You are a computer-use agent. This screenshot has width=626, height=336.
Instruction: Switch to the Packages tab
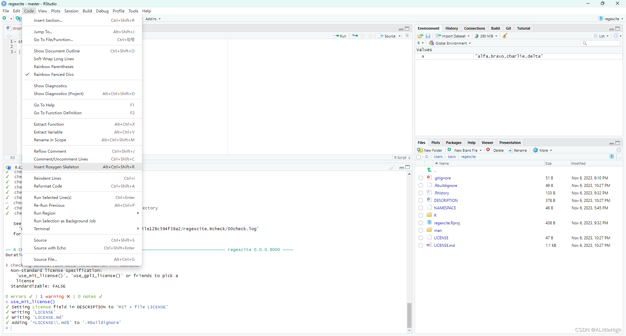pyautogui.click(x=453, y=143)
